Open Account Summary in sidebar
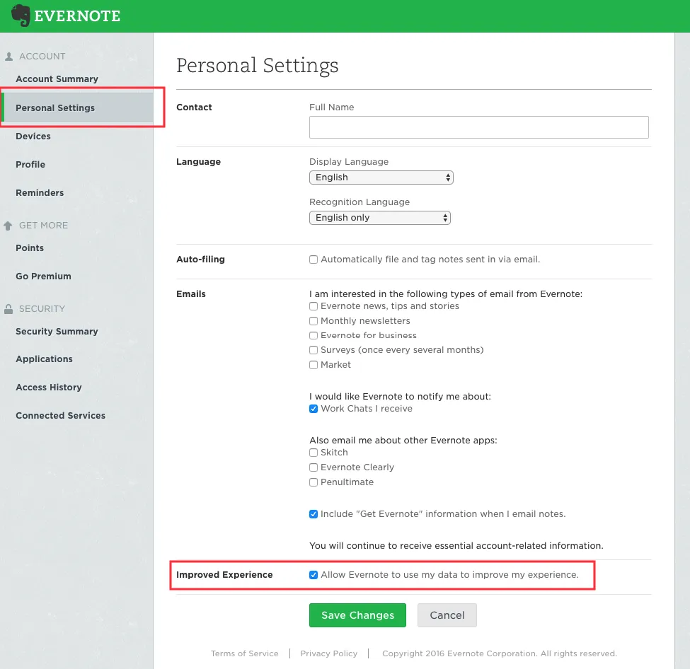The image size is (690, 669). pos(57,79)
